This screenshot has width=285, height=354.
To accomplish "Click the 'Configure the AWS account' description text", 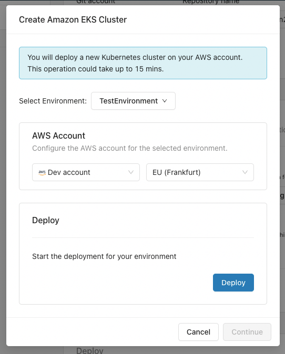I will point(130,148).
